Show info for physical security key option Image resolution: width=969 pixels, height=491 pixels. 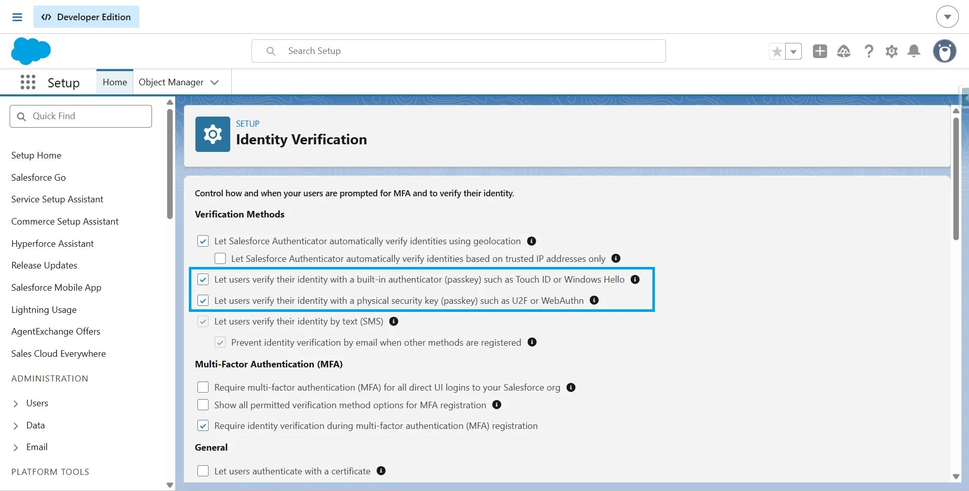pyautogui.click(x=594, y=300)
